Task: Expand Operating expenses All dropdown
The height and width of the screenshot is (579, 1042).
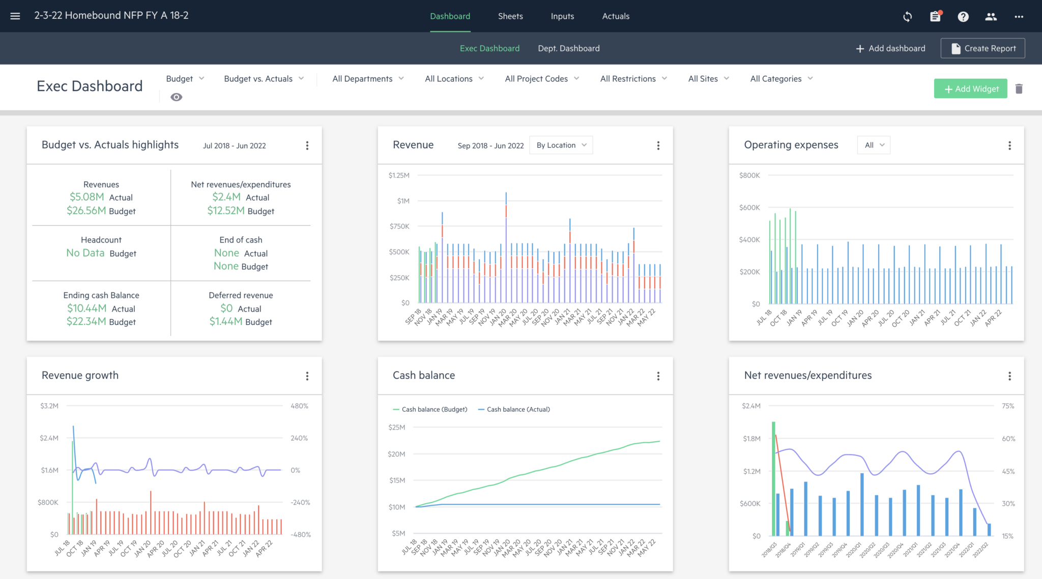Action: (x=874, y=145)
